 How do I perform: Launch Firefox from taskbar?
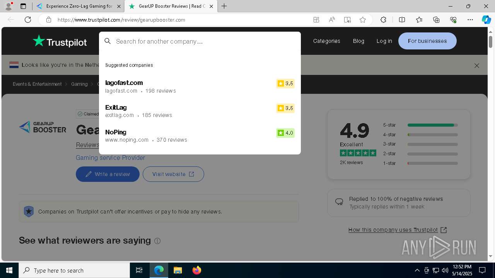[196, 270]
